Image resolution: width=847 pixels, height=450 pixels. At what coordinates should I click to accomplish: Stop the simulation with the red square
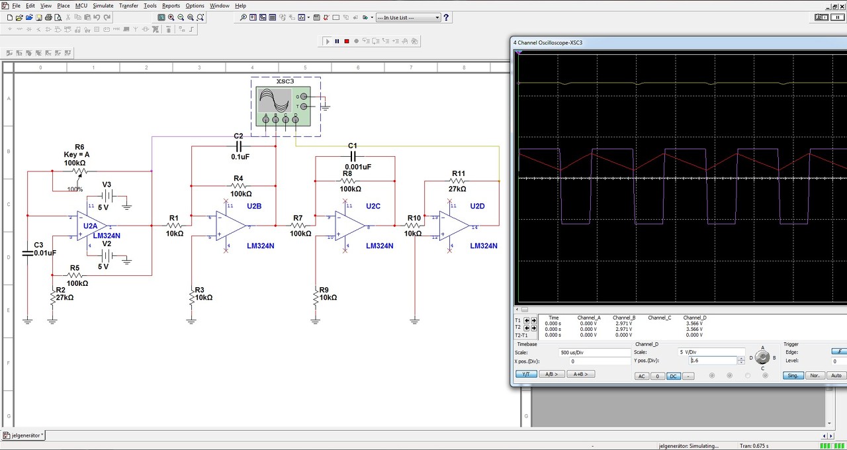pyautogui.click(x=346, y=41)
